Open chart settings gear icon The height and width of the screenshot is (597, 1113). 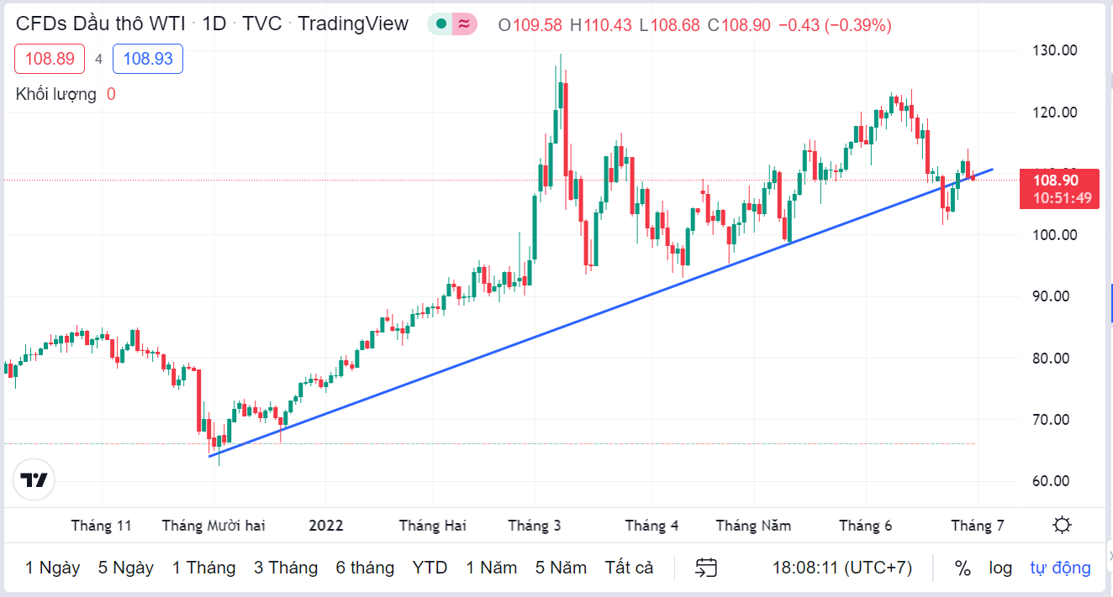(1062, 526)
